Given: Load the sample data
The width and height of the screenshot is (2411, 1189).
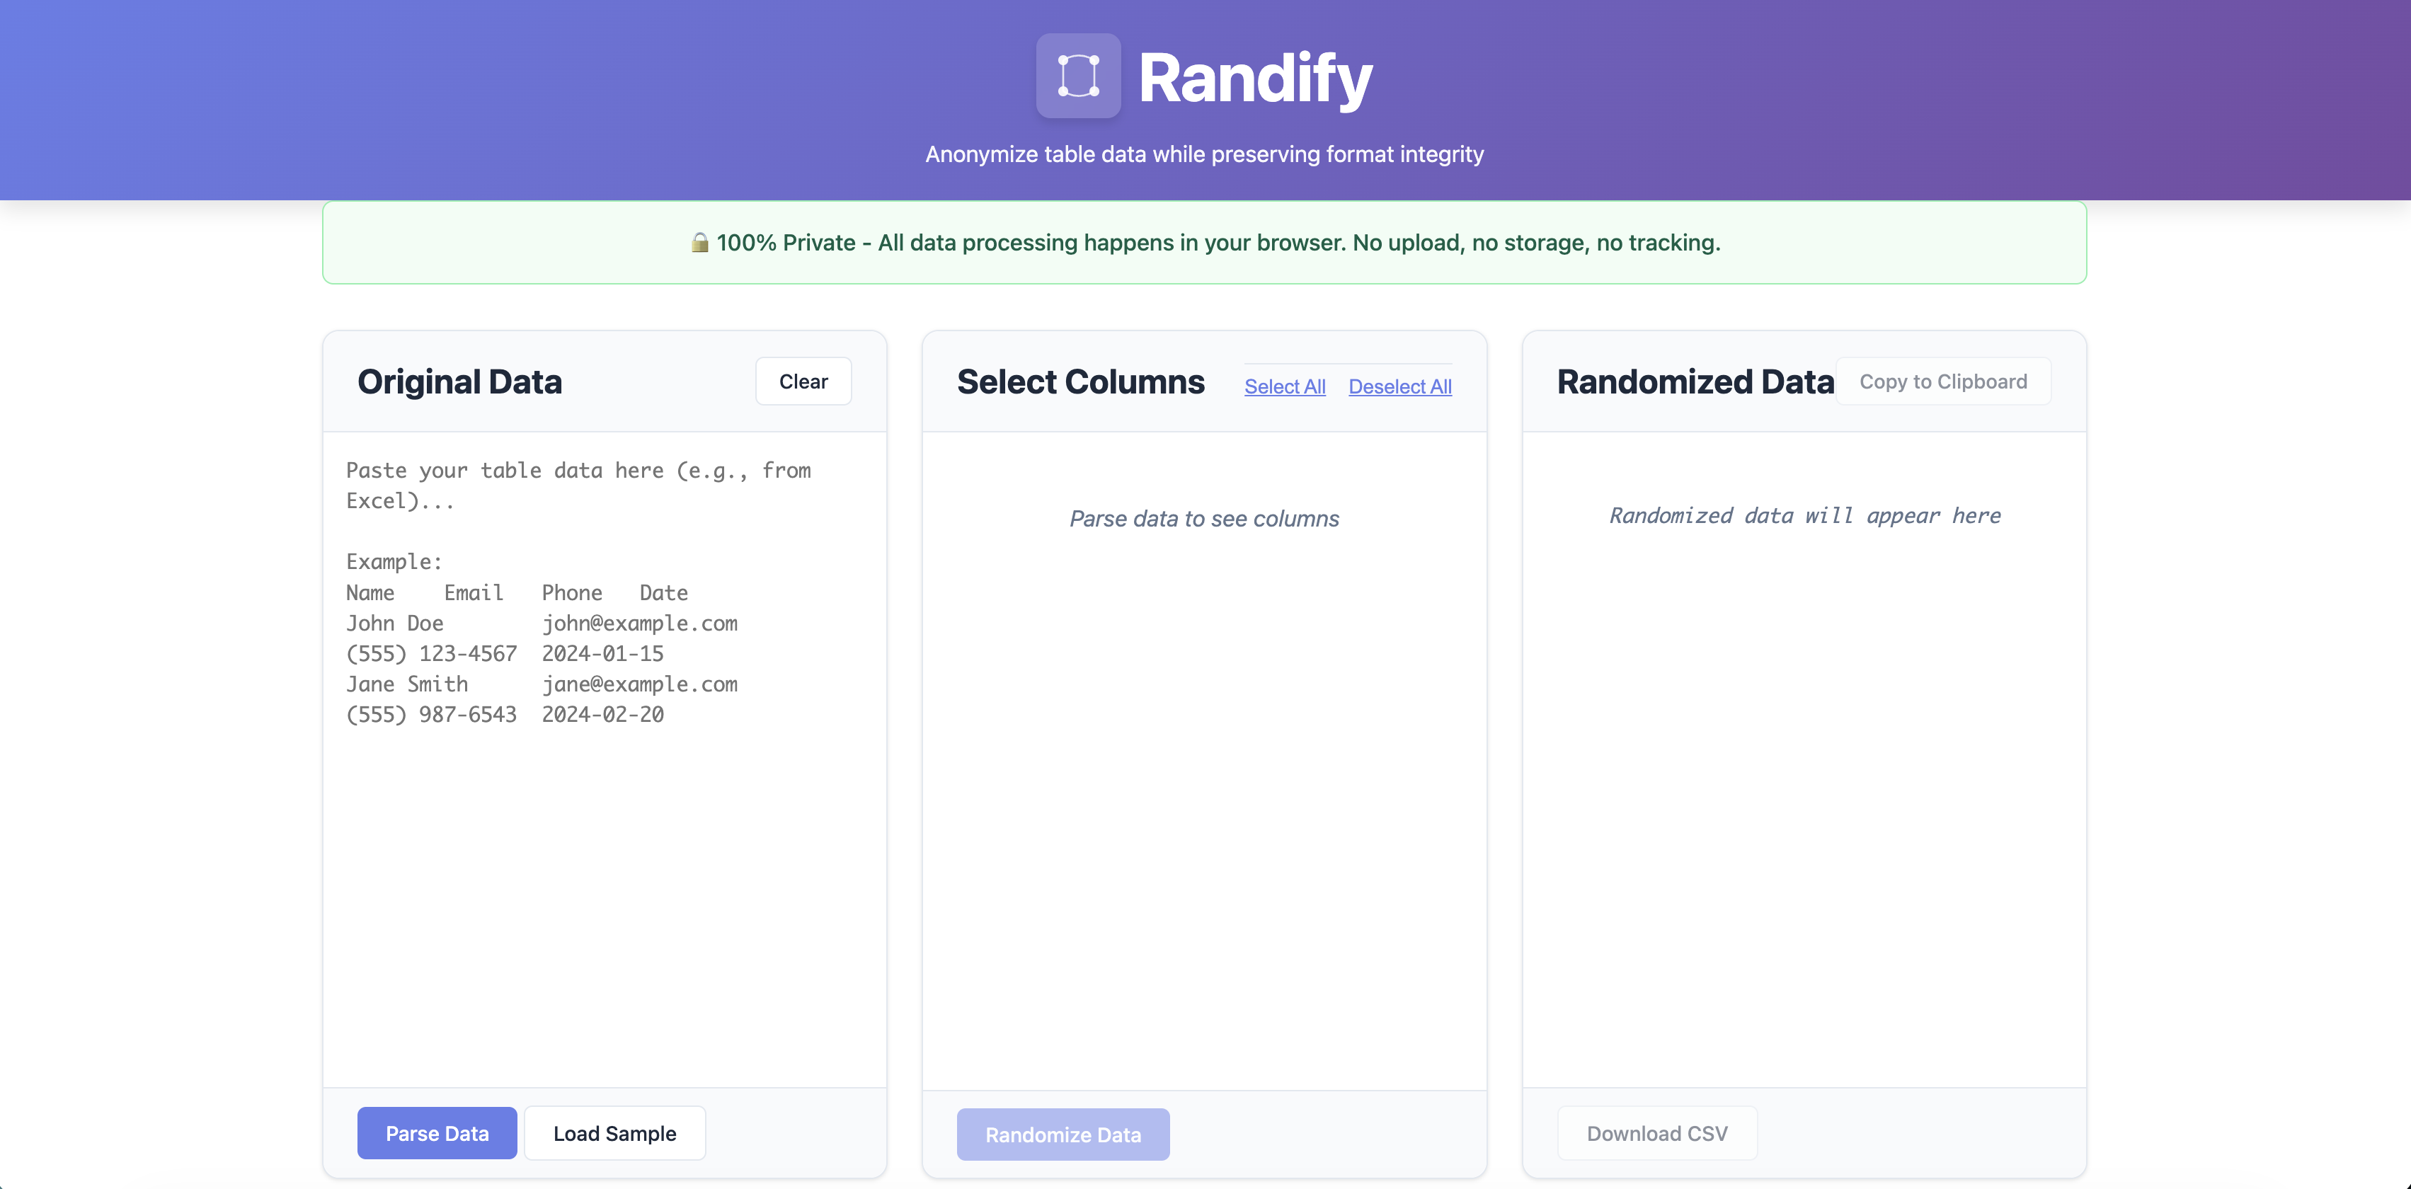Looking at the screenshot, I should pyautogui.click(x=615, y=1133).
